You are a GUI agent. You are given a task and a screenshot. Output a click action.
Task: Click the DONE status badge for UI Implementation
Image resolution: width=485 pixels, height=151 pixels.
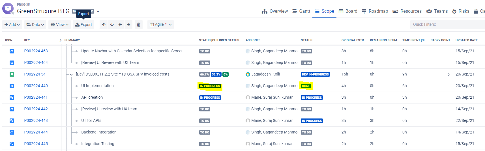pos(306,86)
